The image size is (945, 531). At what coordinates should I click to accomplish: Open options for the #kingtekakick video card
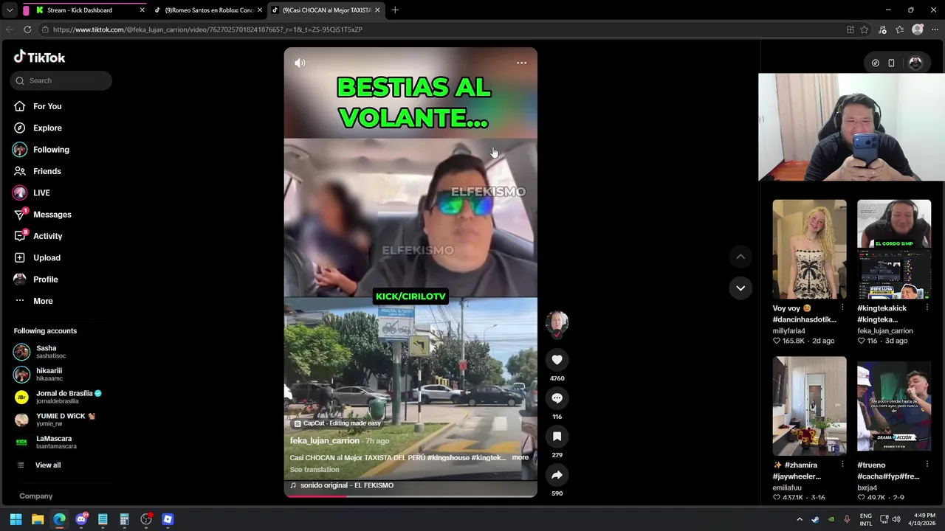click(927, 308)
